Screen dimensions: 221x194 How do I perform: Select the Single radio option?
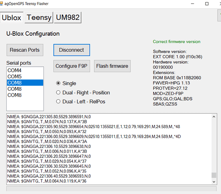point(66,83)
